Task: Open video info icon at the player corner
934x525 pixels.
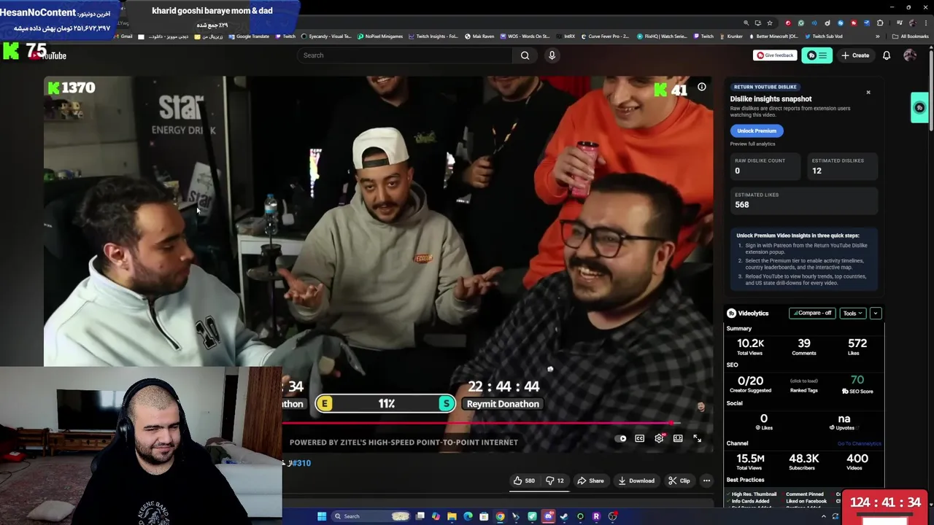Action: point(701,87)
